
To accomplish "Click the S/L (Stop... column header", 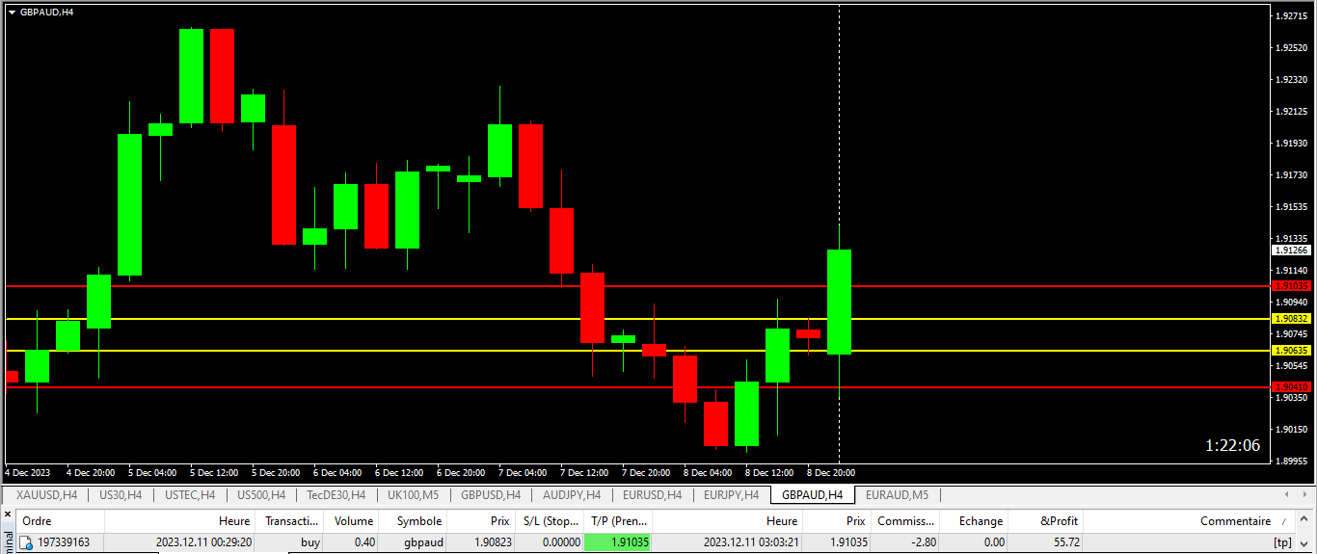I will point(551,521).
